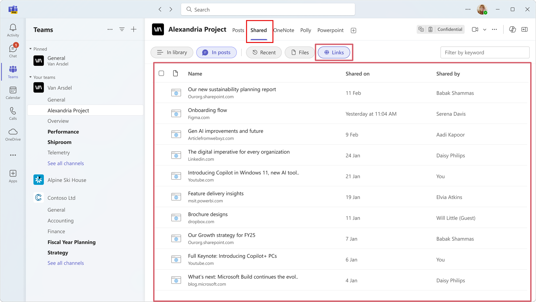
Task: Toggle the Files filter chip
Action: click(x=300, y=52)
